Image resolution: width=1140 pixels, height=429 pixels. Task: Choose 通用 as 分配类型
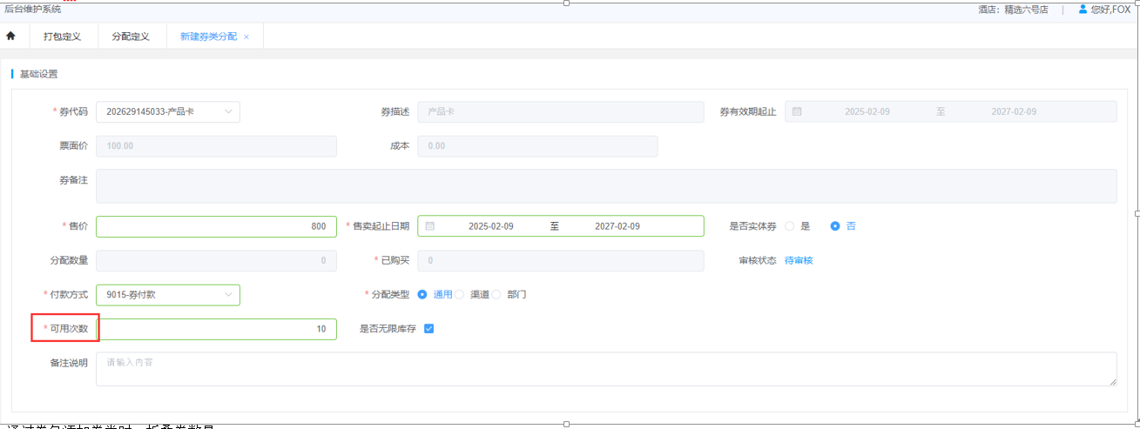point(422,294)
